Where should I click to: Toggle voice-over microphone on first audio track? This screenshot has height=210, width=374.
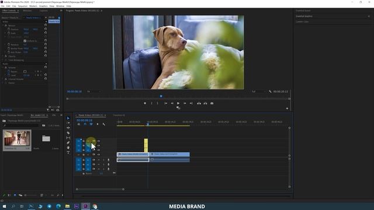pyautogui.click(x=109, y=160)
